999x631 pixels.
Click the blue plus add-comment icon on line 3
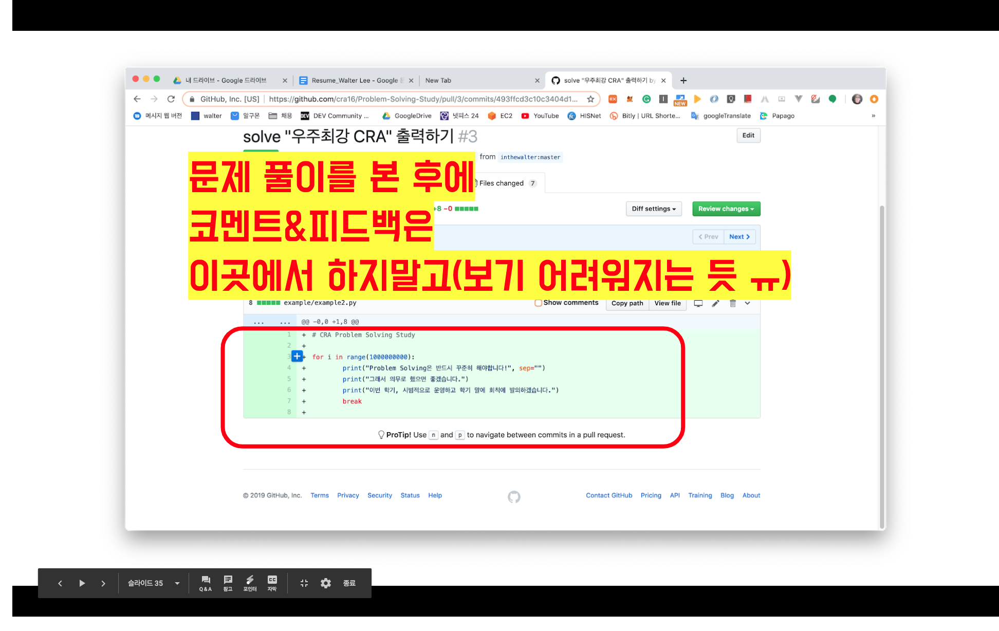pyautogui.click(x=297, y=356)
